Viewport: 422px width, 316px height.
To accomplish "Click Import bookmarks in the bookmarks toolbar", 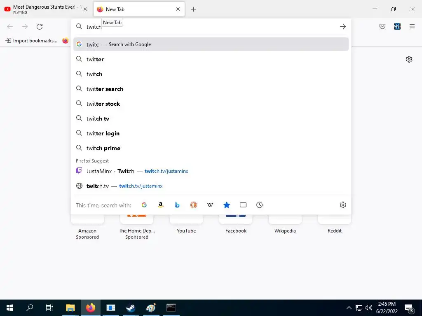I will (x=31, y=41).
